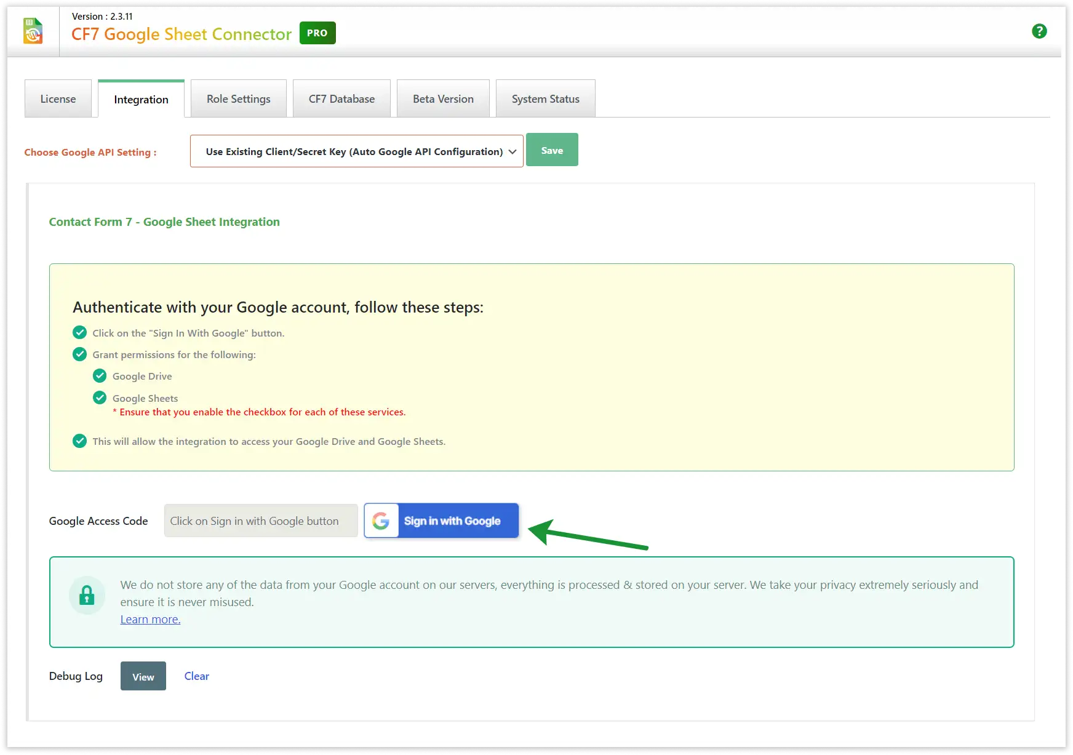Open the Google API Setting dropdown
1073x755 pixels.
click(x=356, y=151)
